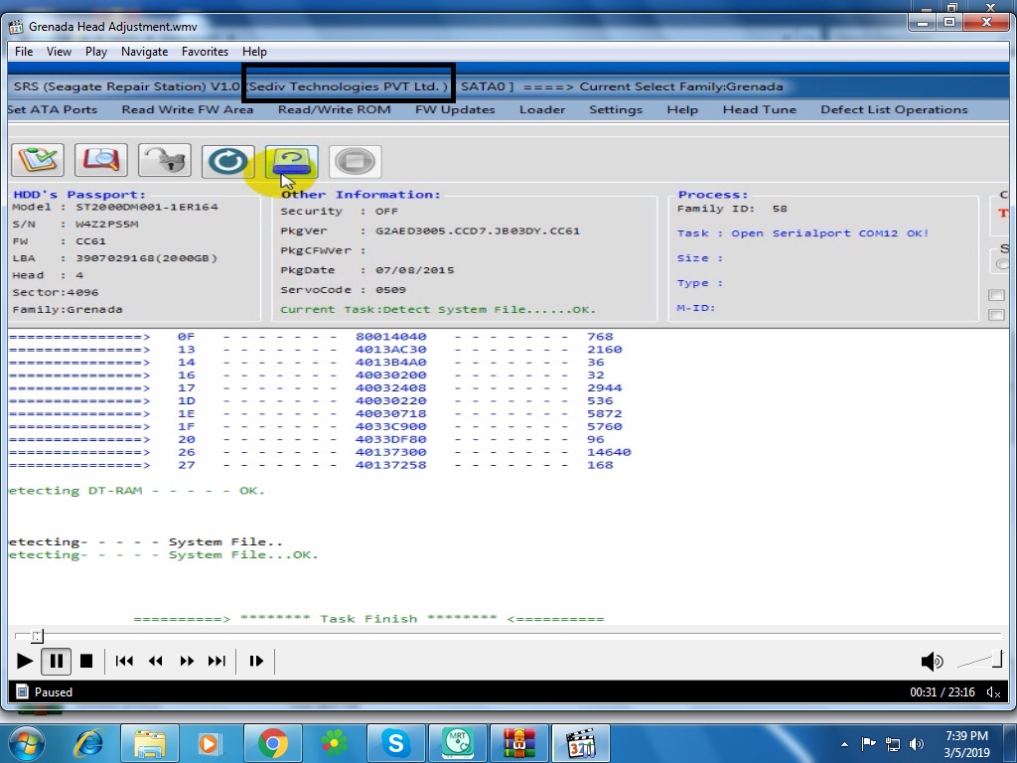Open File Explorer folder icon in taskbar
The image size is (1017, 763).
point(150,743)
